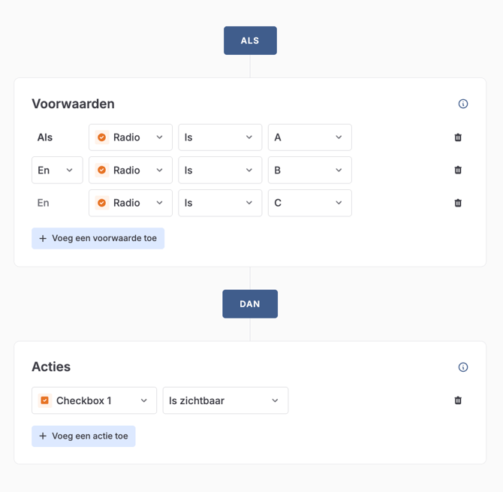This screenshot has height=492, width=503.
Task: Open the Checkbox 1 field dropdown
Action: [94, 400]
